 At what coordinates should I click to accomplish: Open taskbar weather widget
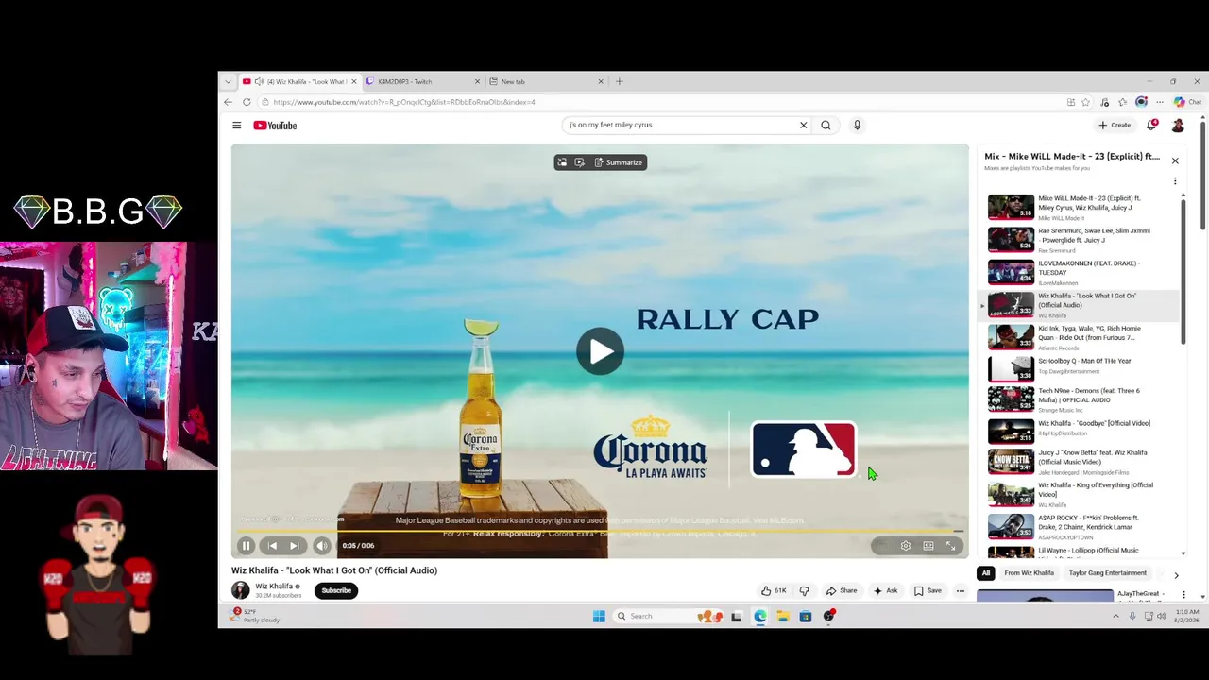tap(255, 616)
